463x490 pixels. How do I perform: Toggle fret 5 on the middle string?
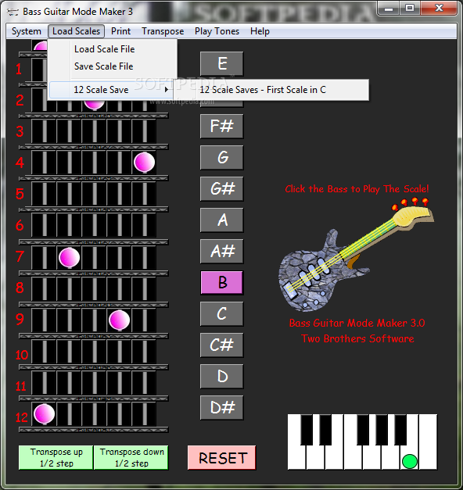[x=94, y=194]
